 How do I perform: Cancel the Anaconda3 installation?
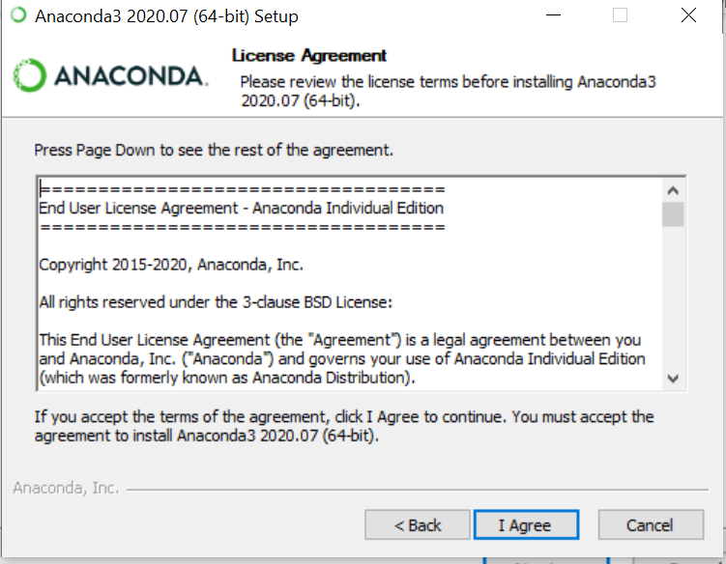[x=651, y=525]
